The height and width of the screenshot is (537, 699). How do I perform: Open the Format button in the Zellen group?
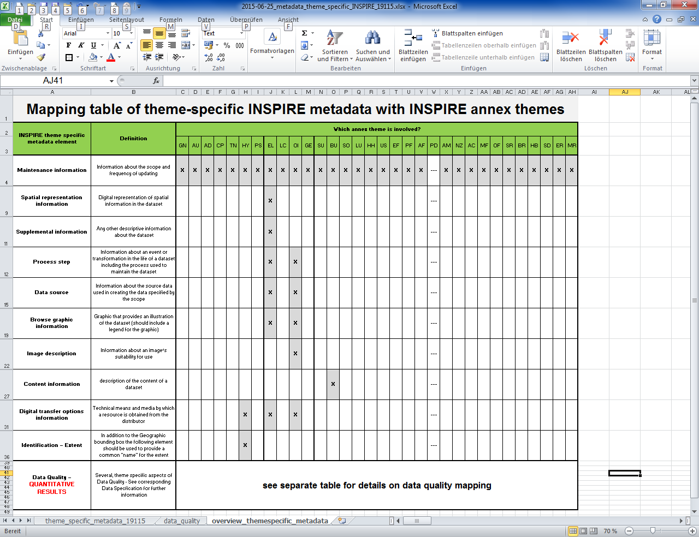(651, 44)
